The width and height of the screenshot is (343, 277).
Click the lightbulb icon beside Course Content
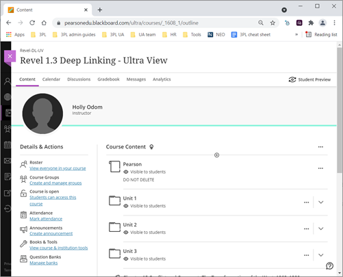(x=151, y=147)
